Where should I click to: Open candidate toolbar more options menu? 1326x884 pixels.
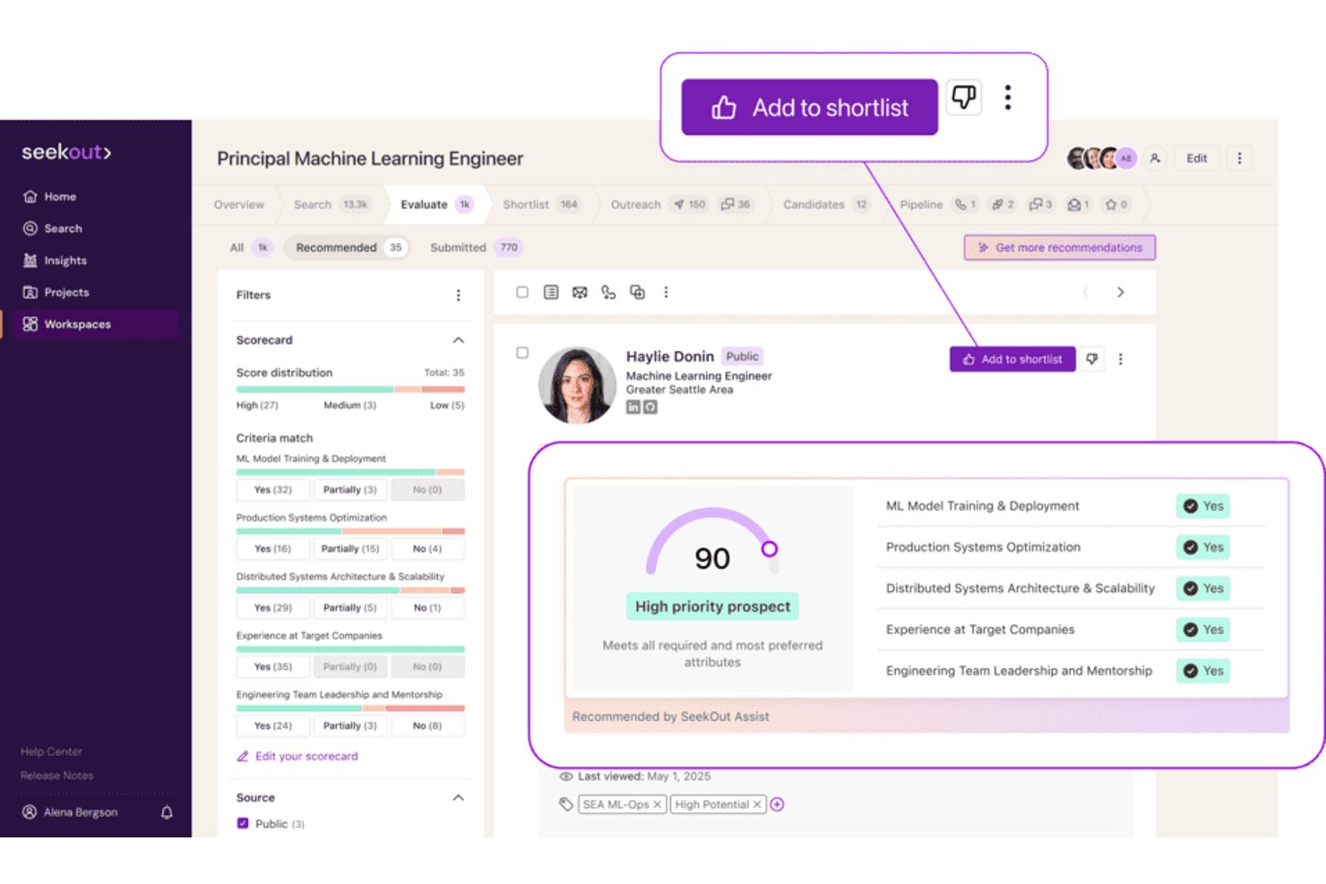coord(666,292)
